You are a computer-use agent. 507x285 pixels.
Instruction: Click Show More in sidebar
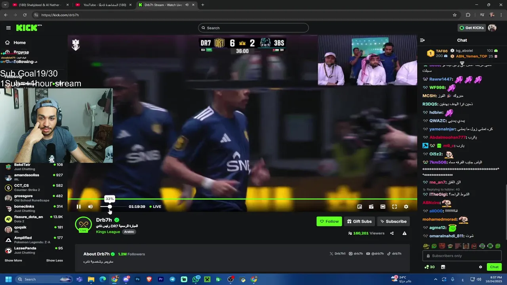point(13,260)
